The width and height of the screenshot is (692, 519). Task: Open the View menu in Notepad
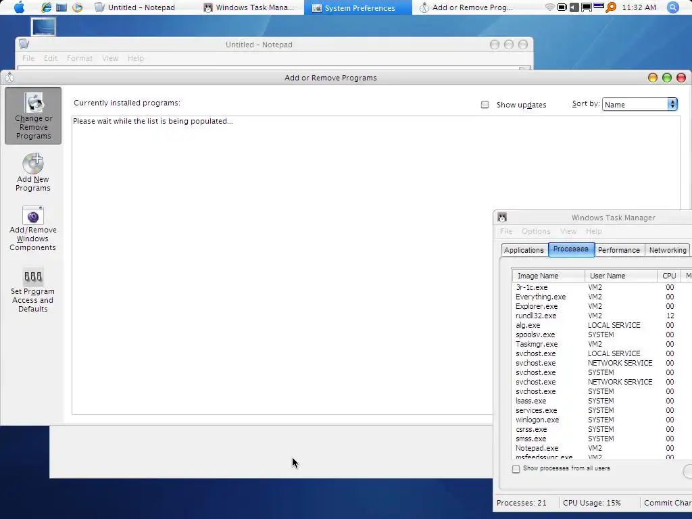click(x=110, y=58)
